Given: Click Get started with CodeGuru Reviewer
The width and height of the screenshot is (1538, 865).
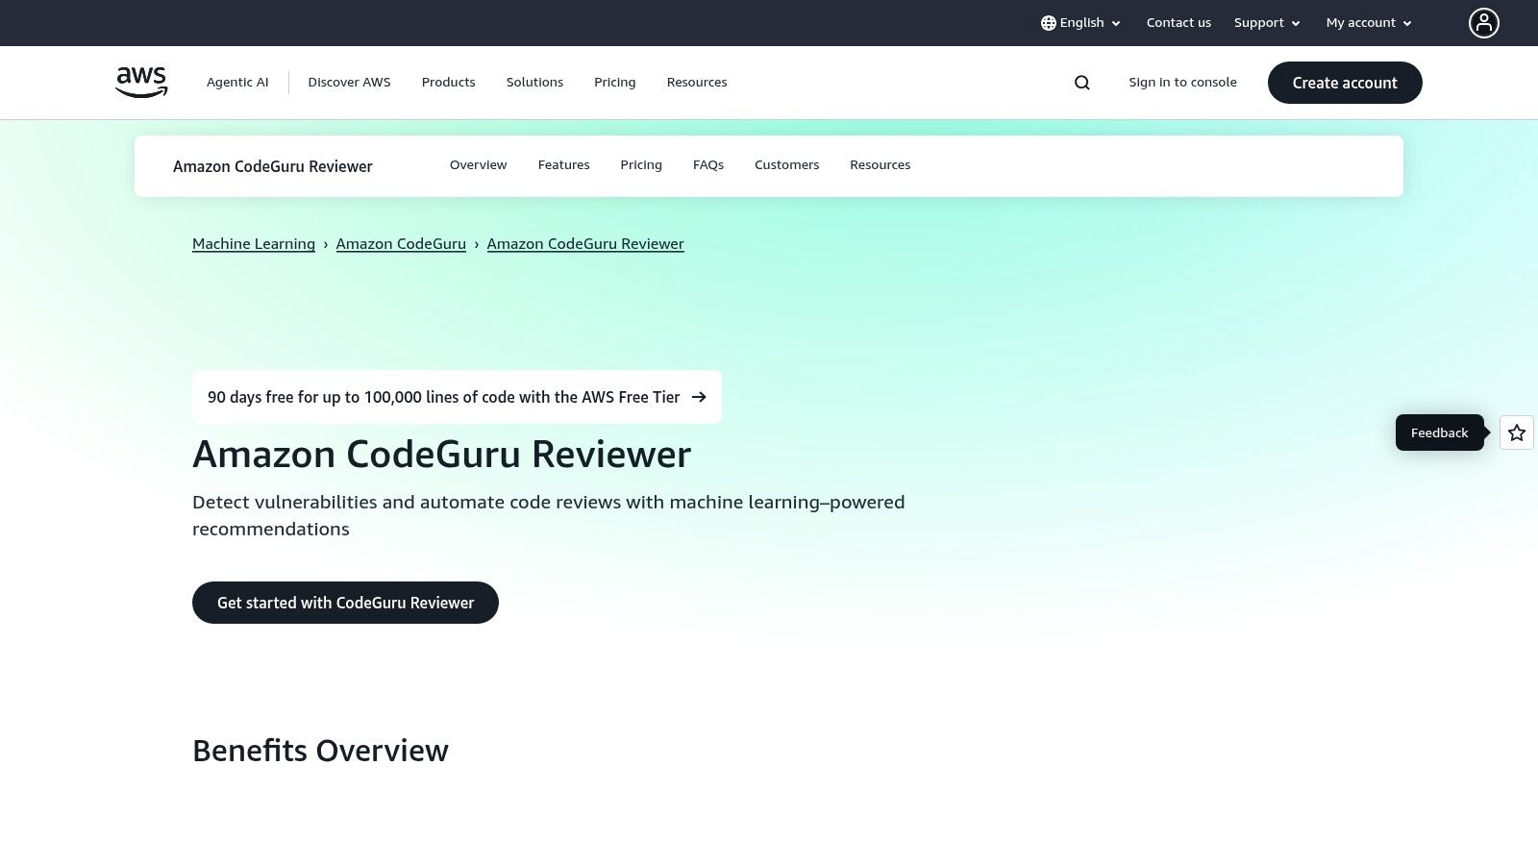Looking at the screenshot, I should pyautogui.click(x=345, y=603).
